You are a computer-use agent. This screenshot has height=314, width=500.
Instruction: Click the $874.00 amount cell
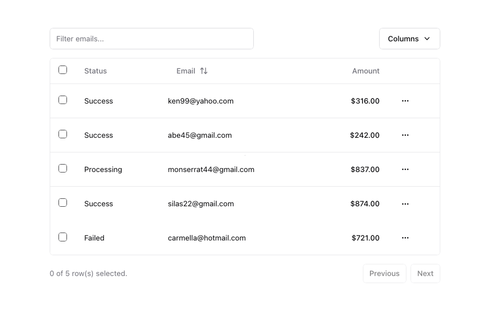[365, 204]
